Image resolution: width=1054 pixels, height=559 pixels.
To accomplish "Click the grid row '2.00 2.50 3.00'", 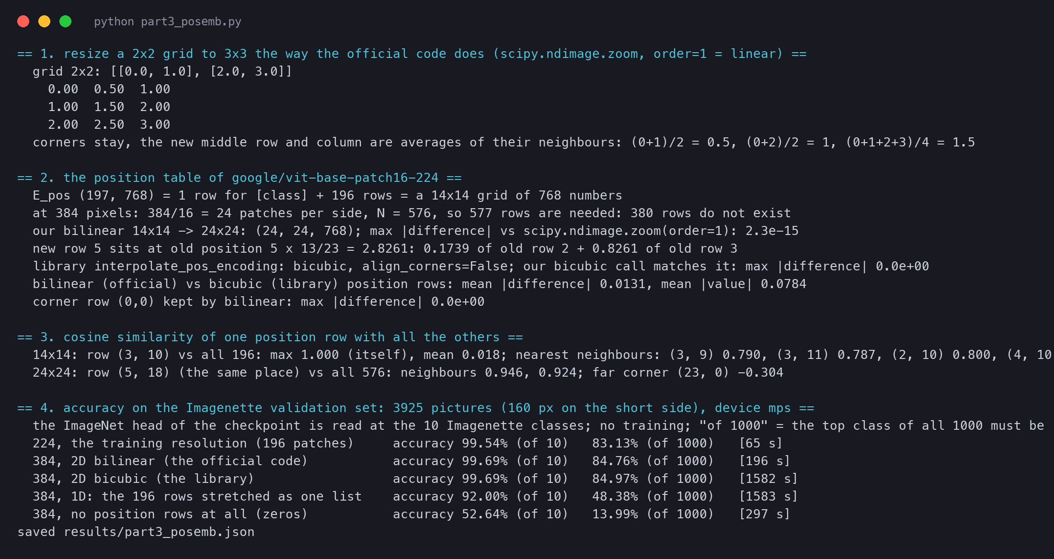I will 109,124.
